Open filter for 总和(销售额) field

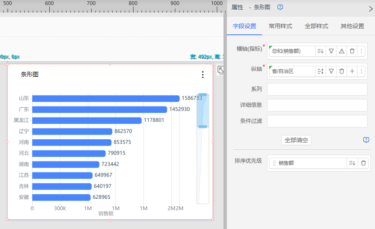[x=331, y=51]
